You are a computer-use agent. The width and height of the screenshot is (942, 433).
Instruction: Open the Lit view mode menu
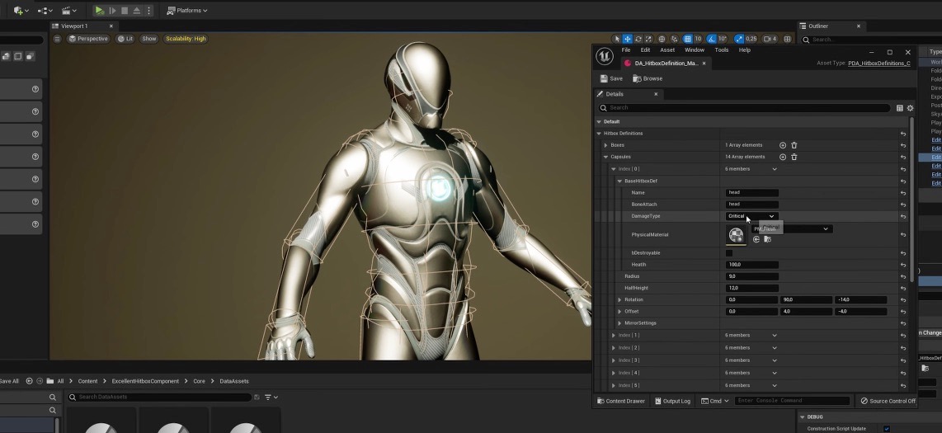125,39
